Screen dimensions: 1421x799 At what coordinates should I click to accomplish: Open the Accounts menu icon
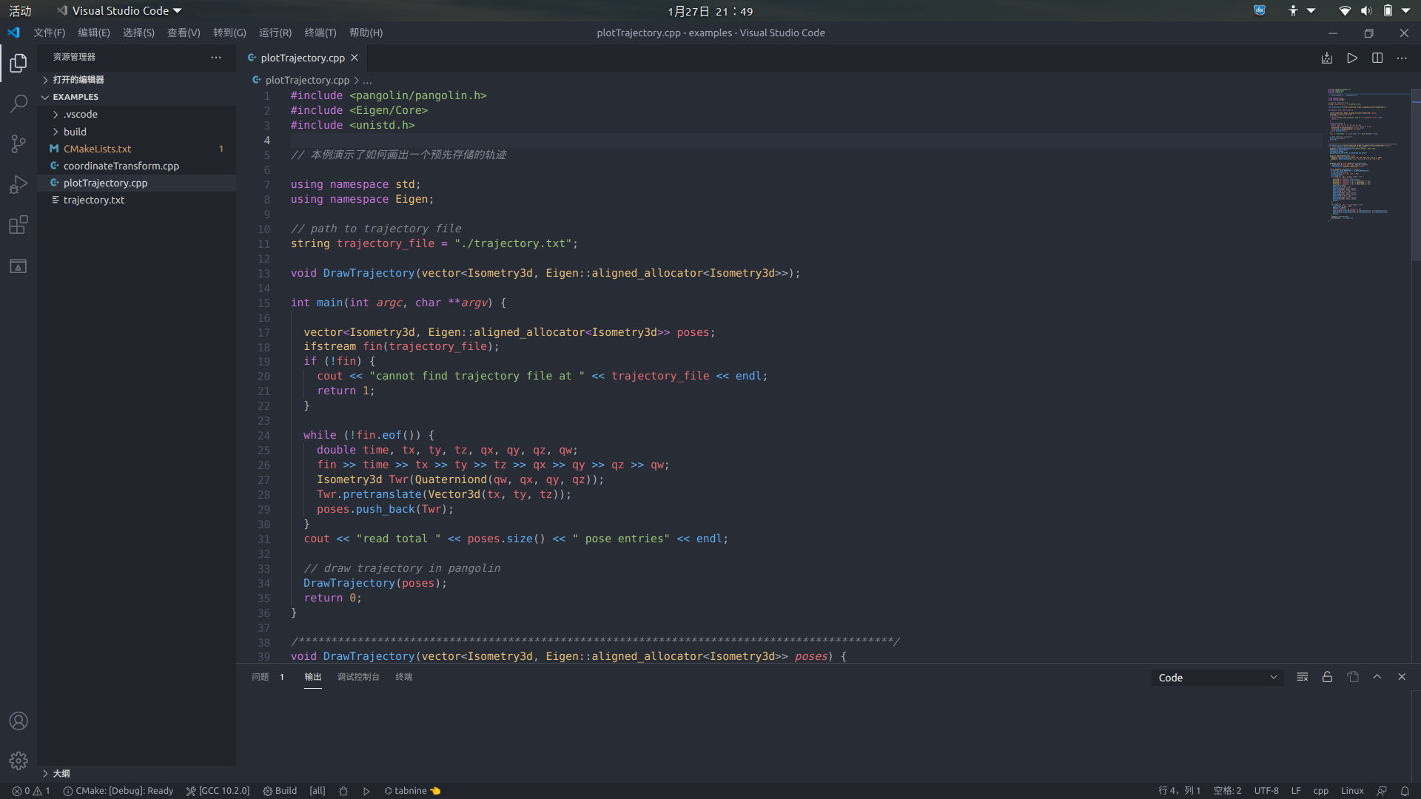19,721
